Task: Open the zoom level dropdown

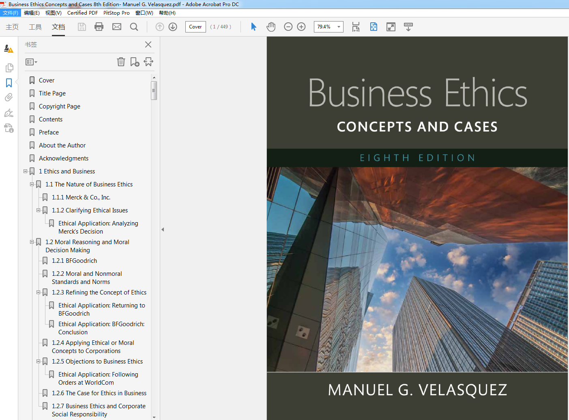Action: (339, 27)
